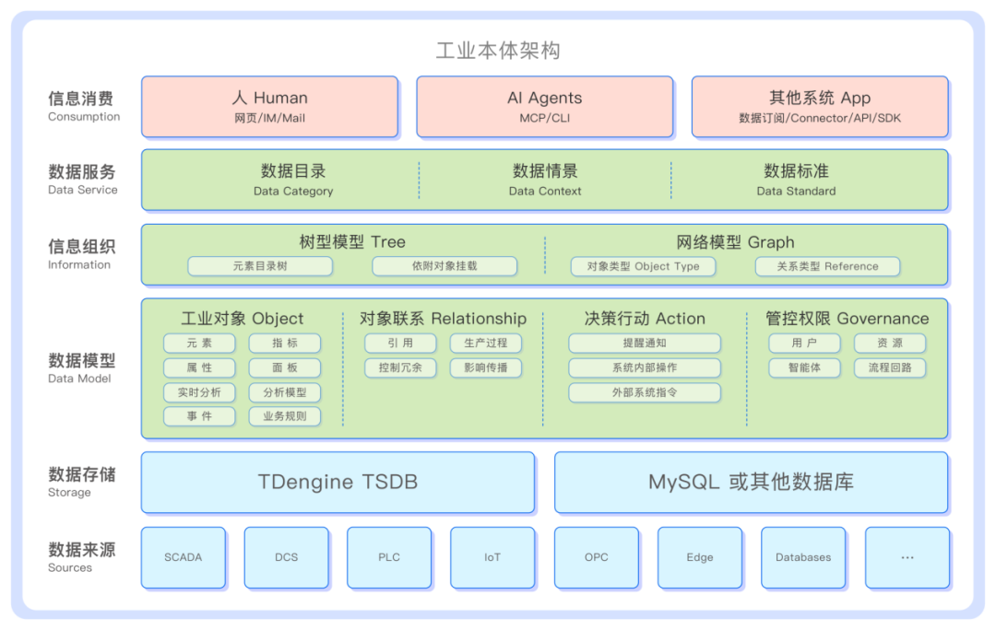
Task: Click the 网络模型 Graph heading
Action: (735, 241)
